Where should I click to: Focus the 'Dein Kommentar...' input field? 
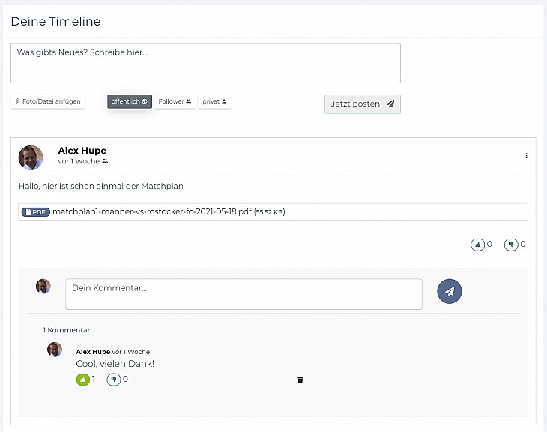tap(244, 294)
